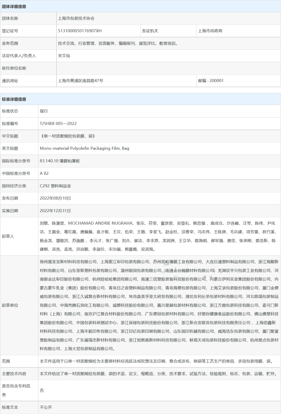Screen dimensions: 281x414
Task: Click the legal representative name 宋文仙
Action: 64,56
